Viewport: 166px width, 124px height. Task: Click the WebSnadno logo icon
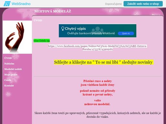tap(7, 4)
